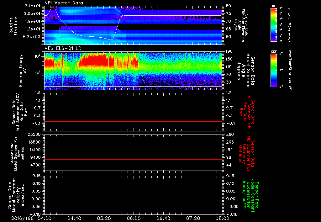Click the '190' scanner angle tick label
Viewport: 321px width, 222px height.
(230, 51)
